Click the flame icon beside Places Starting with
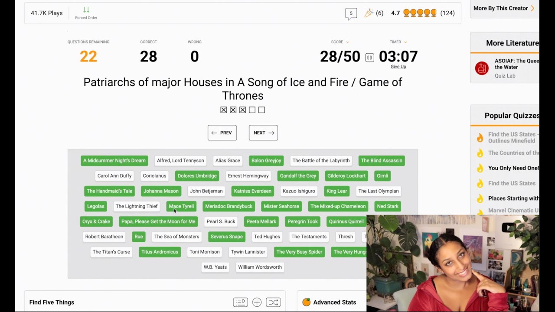Image resolution: width=555 pixels, height=312 pixels. (480, 198)
